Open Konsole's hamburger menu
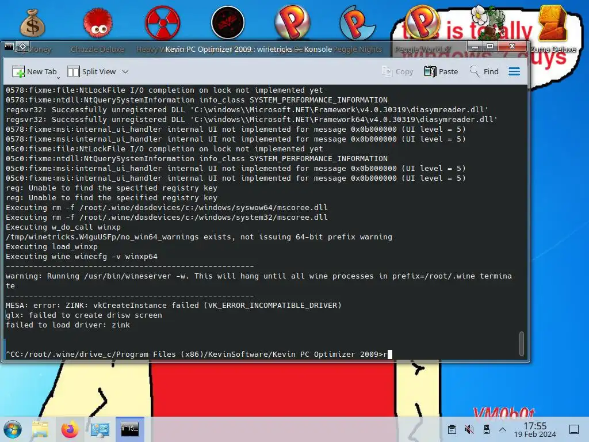Image resolution: width=589 pixels, height=442 pixels. click(x=514, y=71)
